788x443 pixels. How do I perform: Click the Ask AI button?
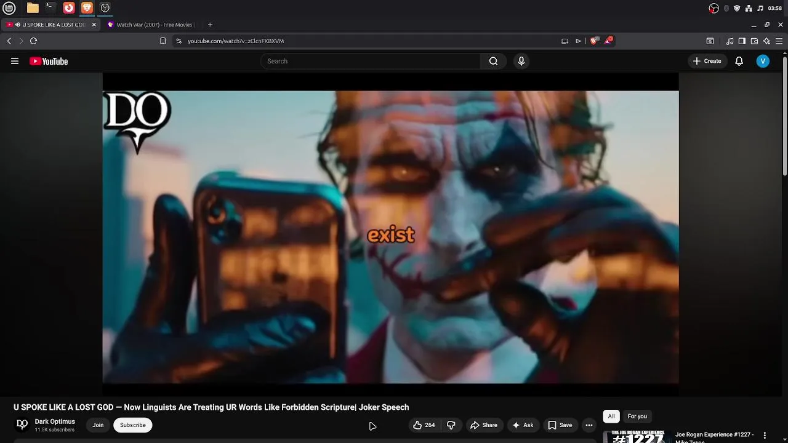pos(523,425)
